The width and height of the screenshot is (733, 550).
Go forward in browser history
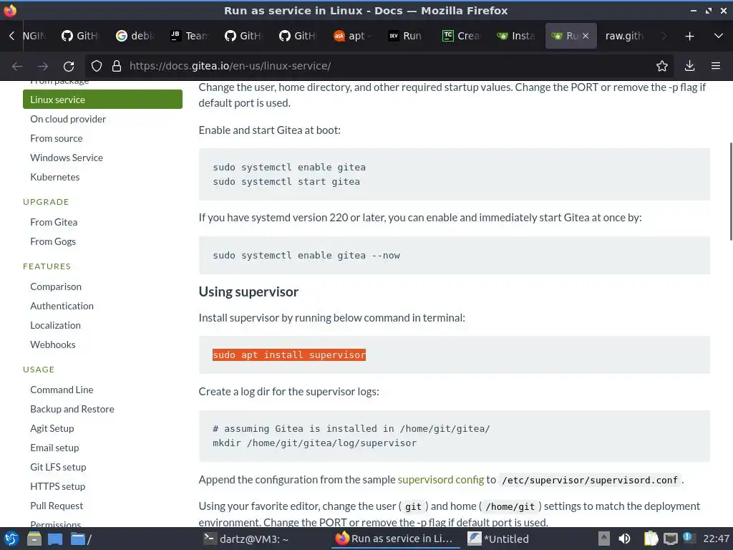pyautogui.click(x=43, y=66)
